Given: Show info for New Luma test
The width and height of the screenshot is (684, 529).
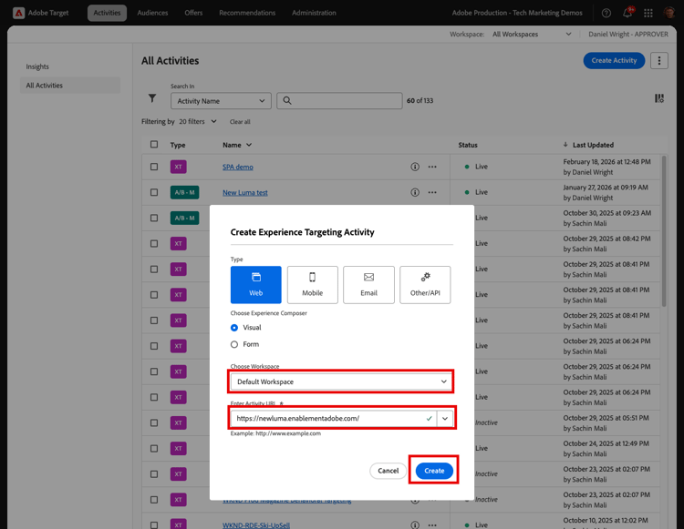Looking at the screenshot, I should point(415,192).
